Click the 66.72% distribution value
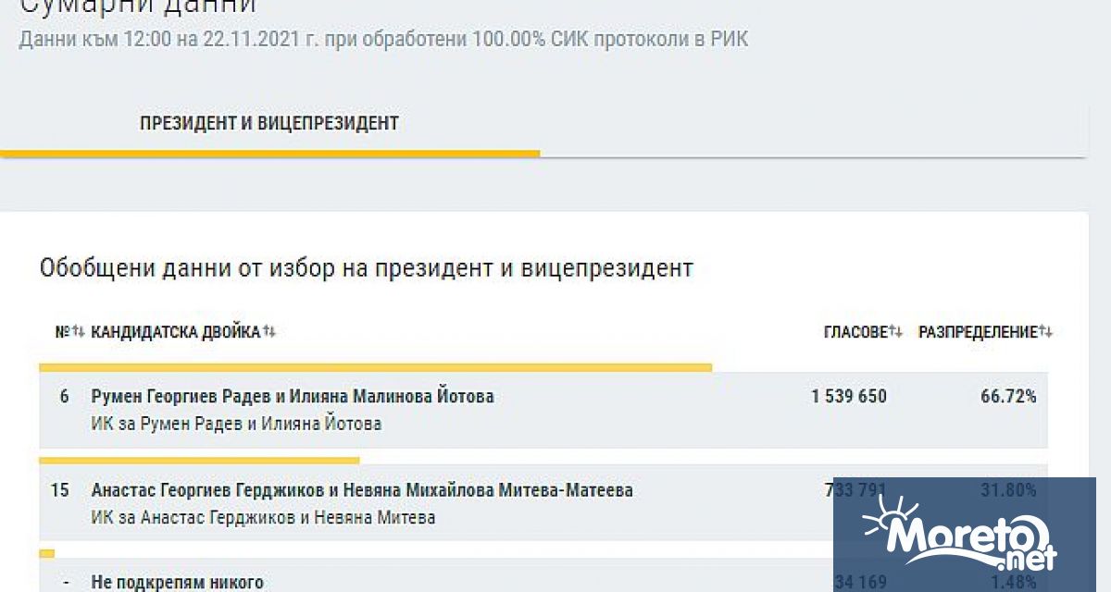This screenshot has width=1111, height=592. coord(1008,397)
